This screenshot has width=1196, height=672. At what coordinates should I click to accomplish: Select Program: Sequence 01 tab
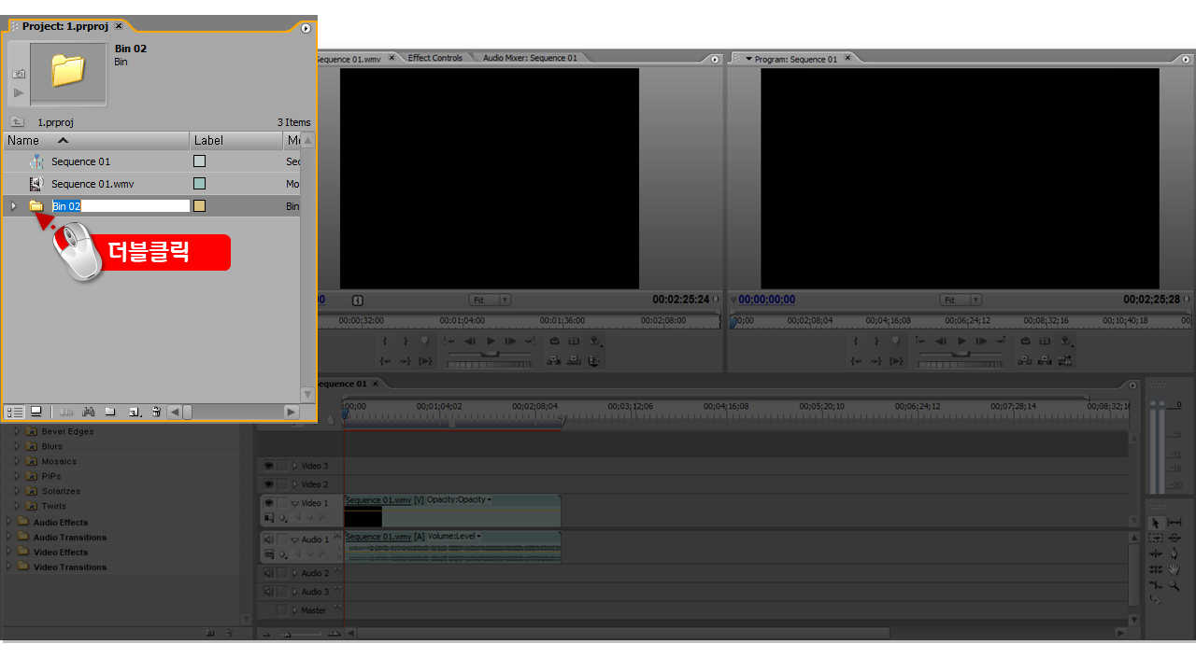tap(796, 59)
